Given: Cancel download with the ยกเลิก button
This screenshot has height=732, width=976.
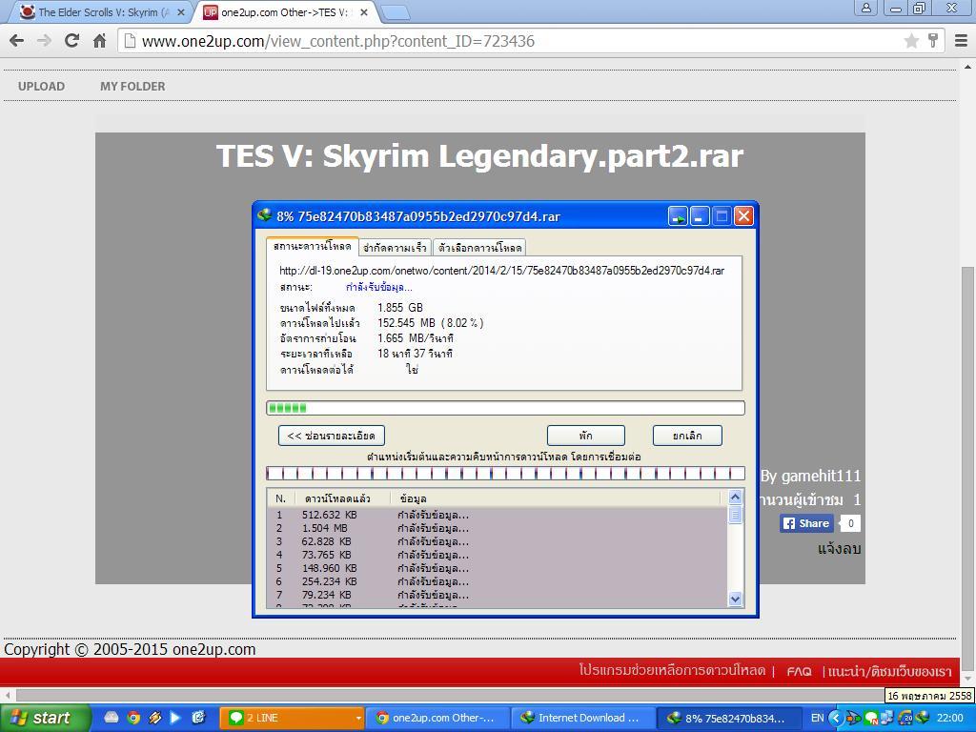Looking at the screenshot, I should pyautogui.click(x=687, y=436).
